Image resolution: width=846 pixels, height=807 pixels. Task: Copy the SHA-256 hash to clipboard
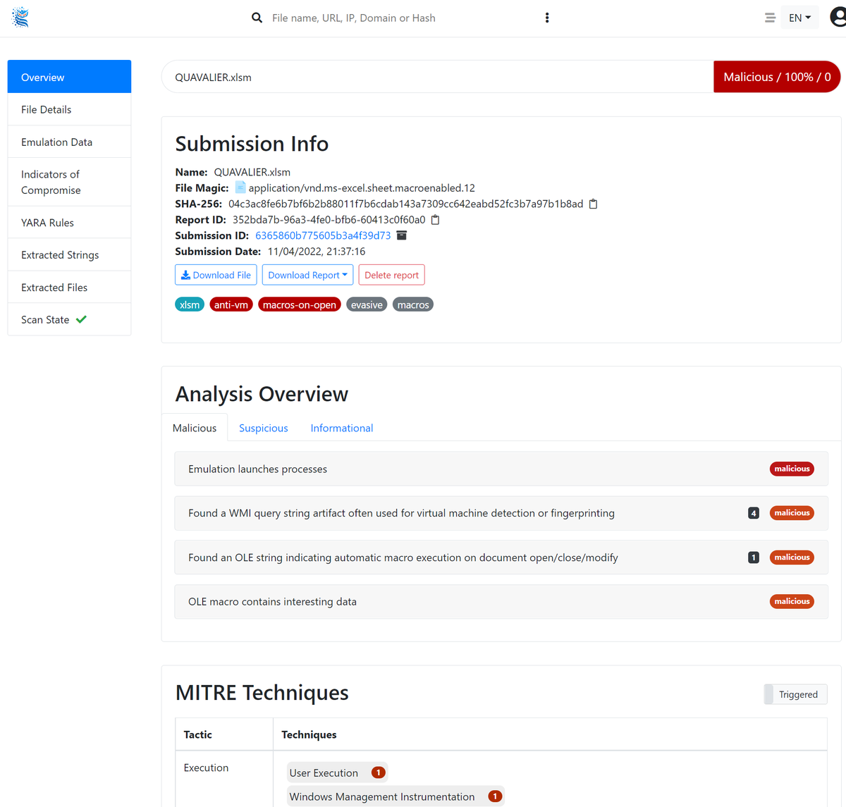point(594,204)
